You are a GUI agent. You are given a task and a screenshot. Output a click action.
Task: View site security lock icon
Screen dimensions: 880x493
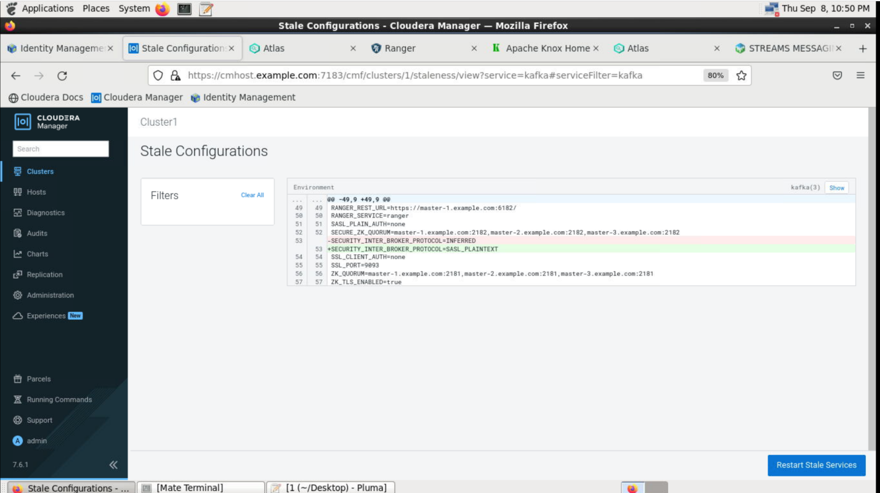[175, 75]
